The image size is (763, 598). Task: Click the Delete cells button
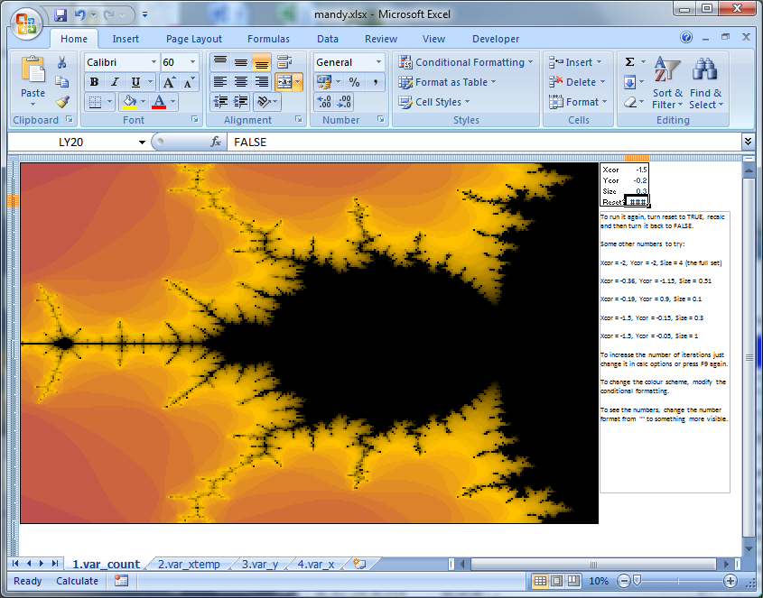(x=577, y=82)
